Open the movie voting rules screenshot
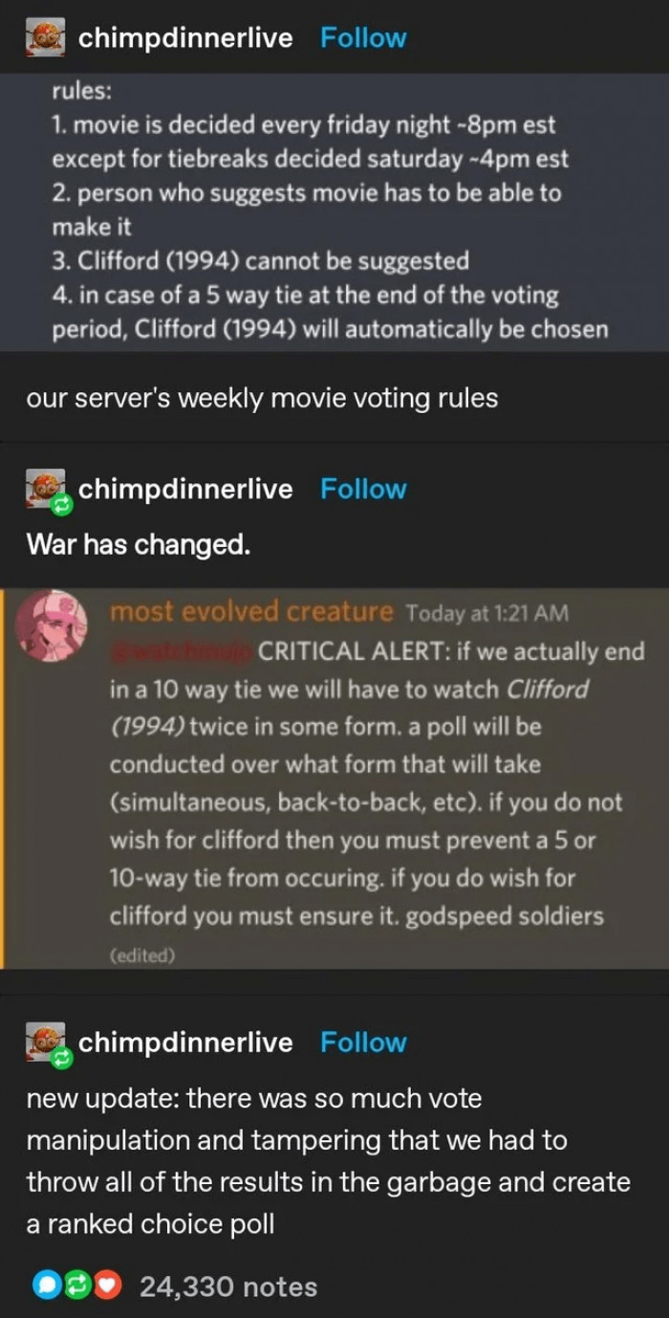This screenshot has height=1318, width=669. pos(334,212)
